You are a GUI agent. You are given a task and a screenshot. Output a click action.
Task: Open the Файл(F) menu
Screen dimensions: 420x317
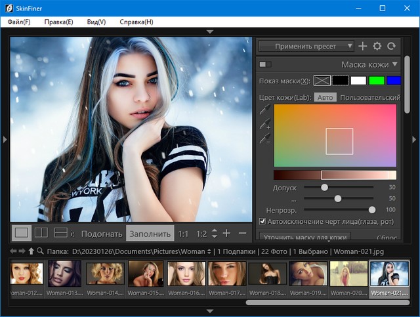pos(19,22)
